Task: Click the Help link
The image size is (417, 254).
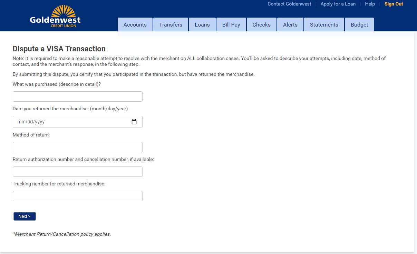Action: point(370,4)
